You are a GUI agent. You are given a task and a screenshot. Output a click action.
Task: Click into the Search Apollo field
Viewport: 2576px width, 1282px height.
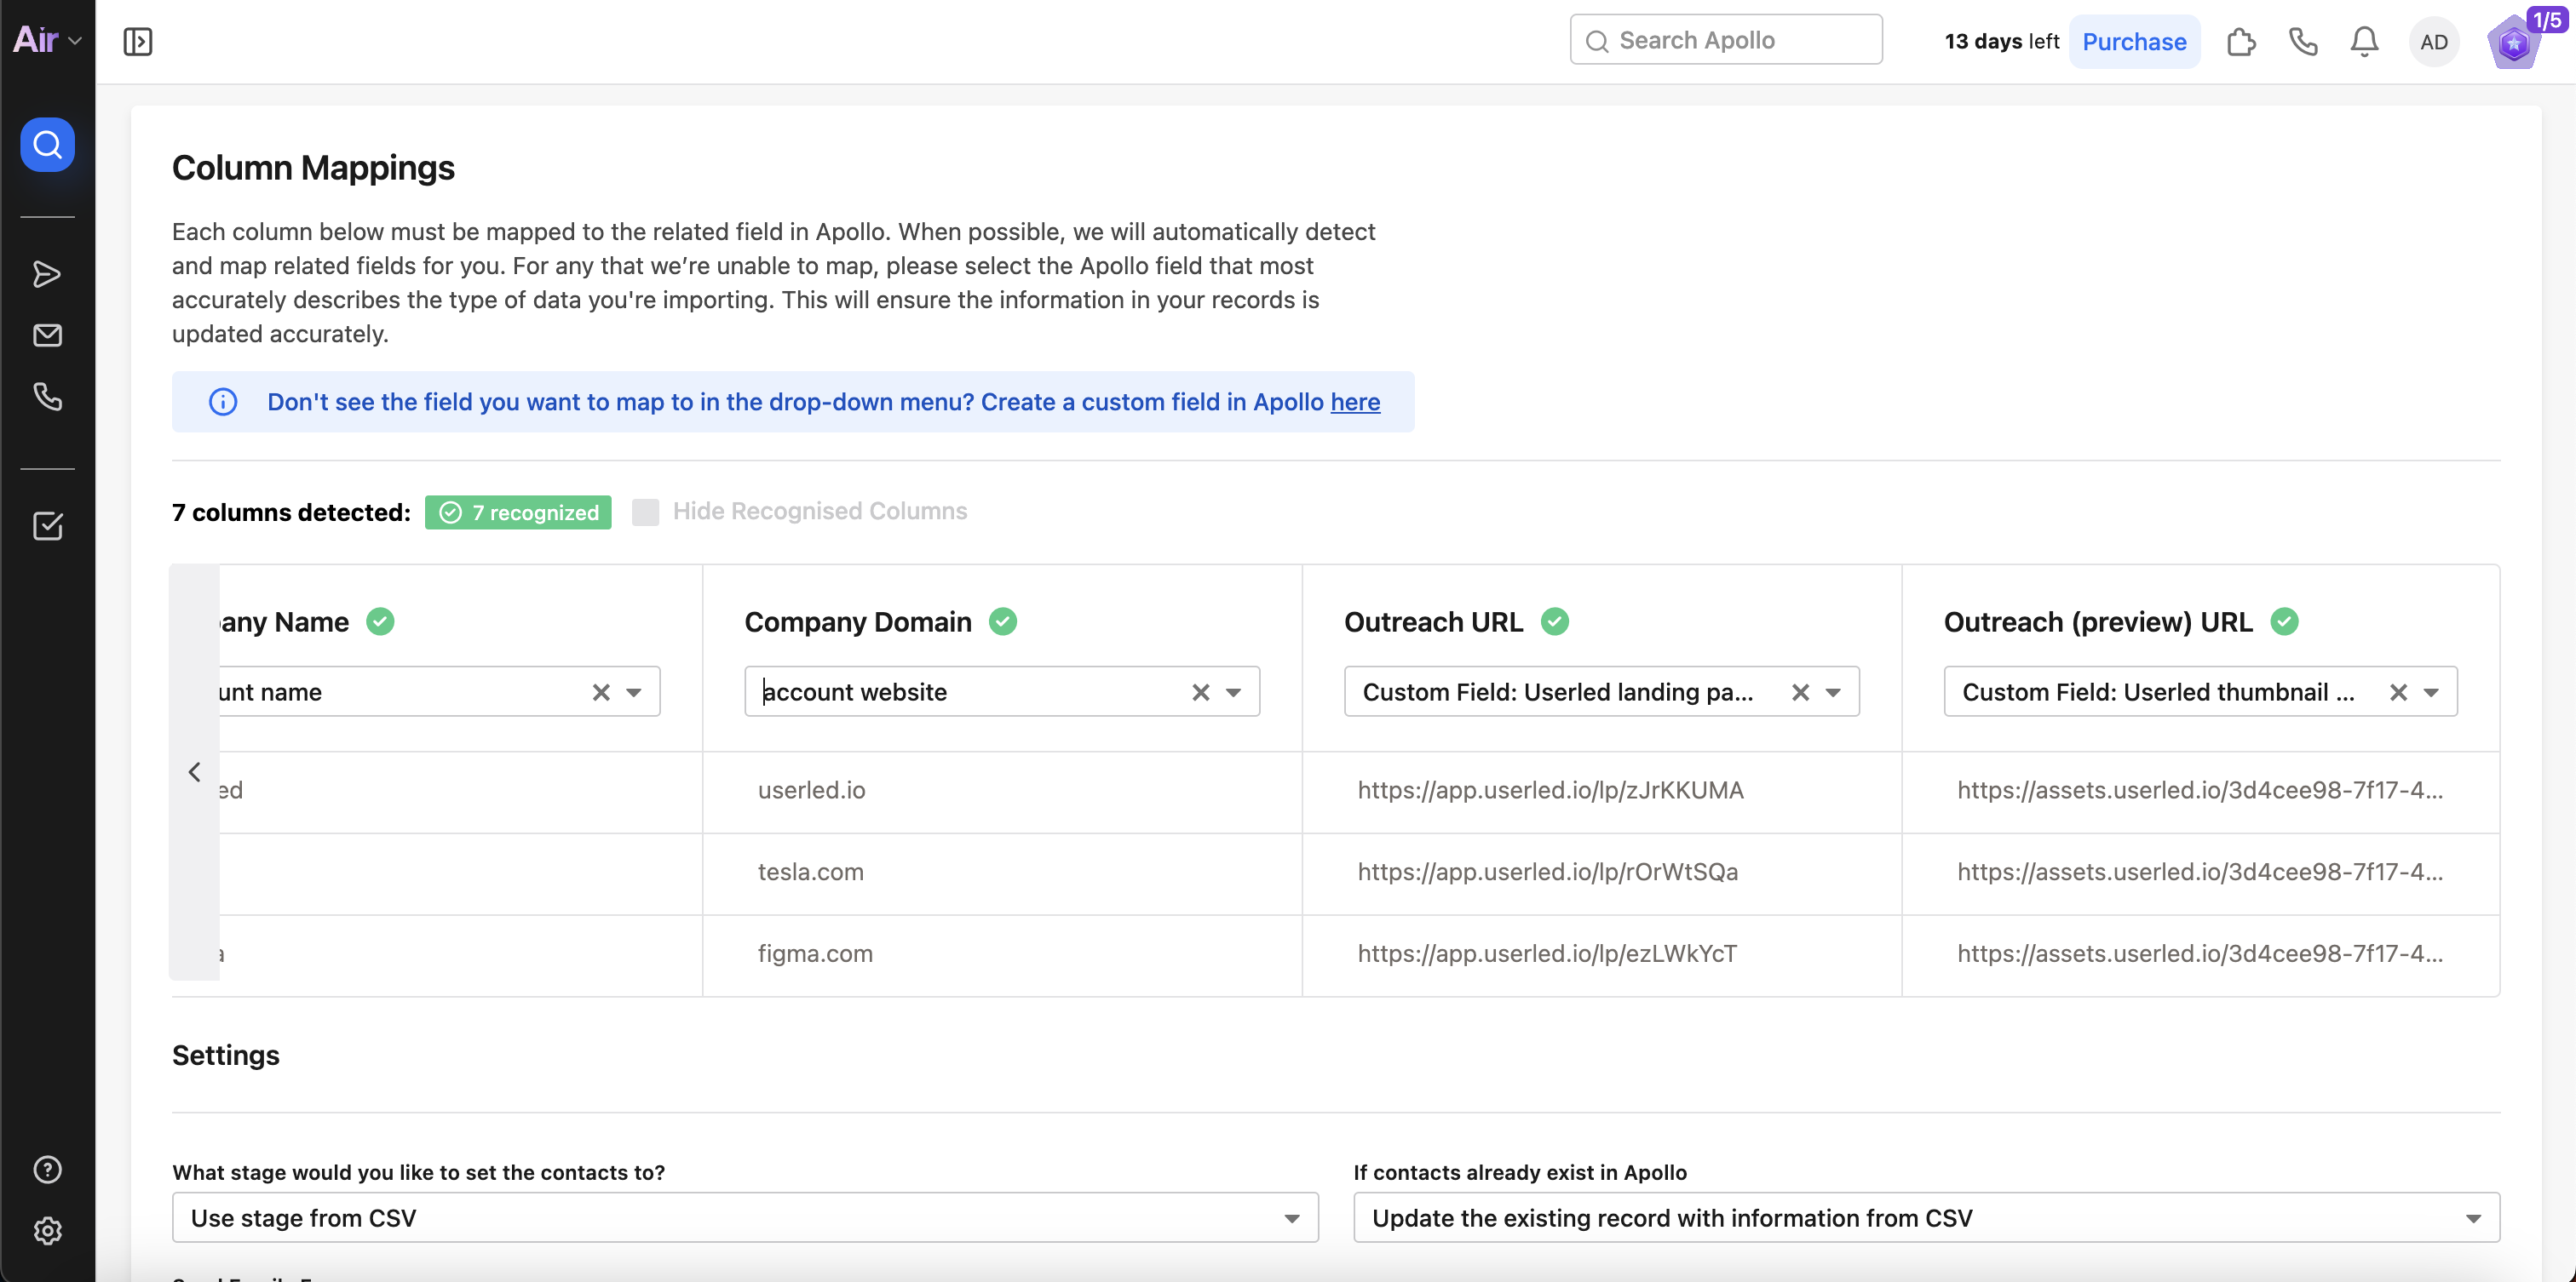click(1725, 40)
